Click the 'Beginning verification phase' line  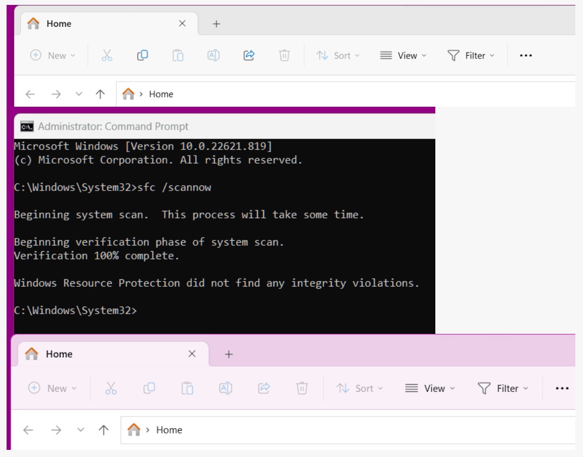coord(149,242)
